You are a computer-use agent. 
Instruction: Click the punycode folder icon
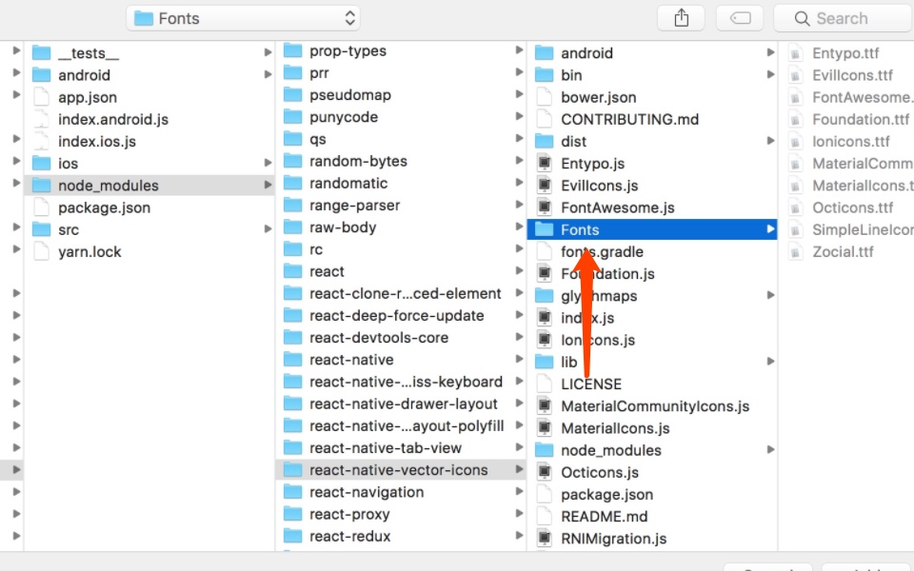click(x=292, y=116)
